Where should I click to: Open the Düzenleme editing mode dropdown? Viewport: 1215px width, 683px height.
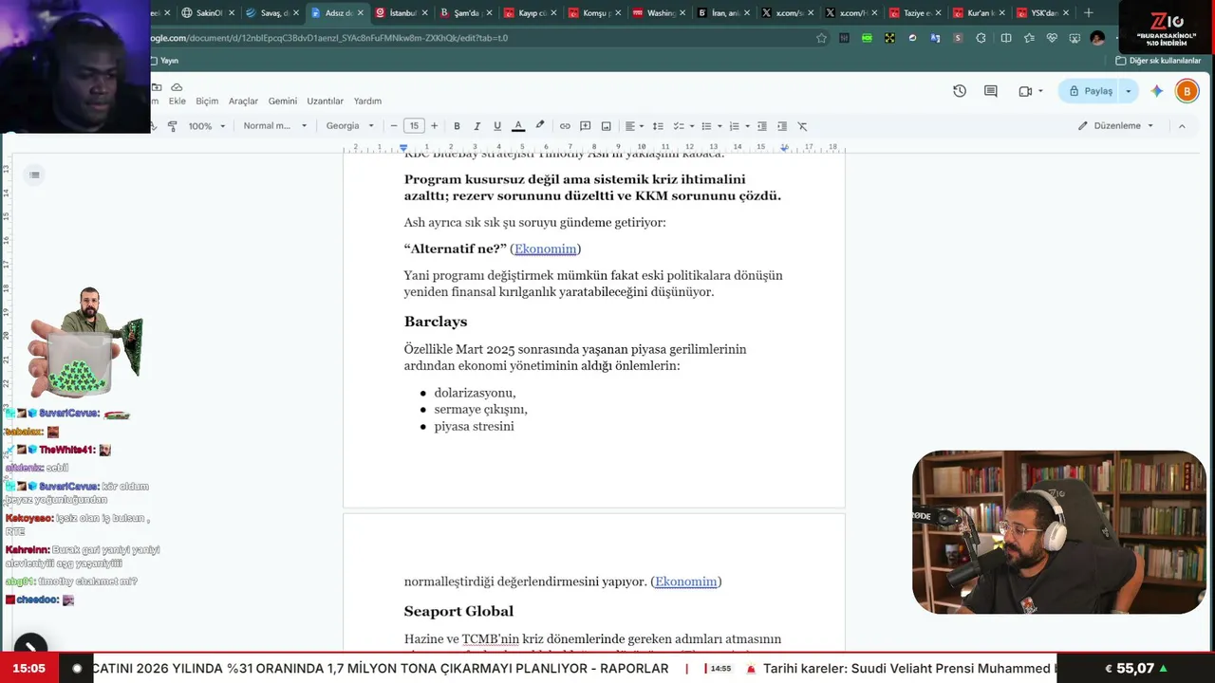1115,126
